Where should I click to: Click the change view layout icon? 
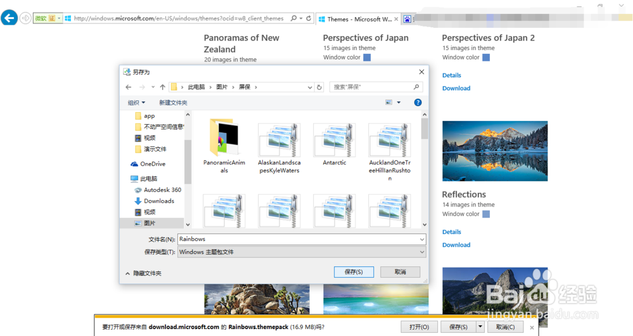(x=389, y=103)
